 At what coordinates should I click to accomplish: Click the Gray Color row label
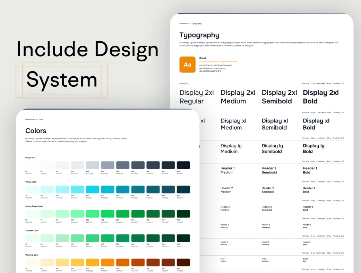[30, 157]
